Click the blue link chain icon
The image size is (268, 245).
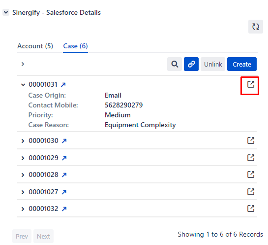point(191,64)
